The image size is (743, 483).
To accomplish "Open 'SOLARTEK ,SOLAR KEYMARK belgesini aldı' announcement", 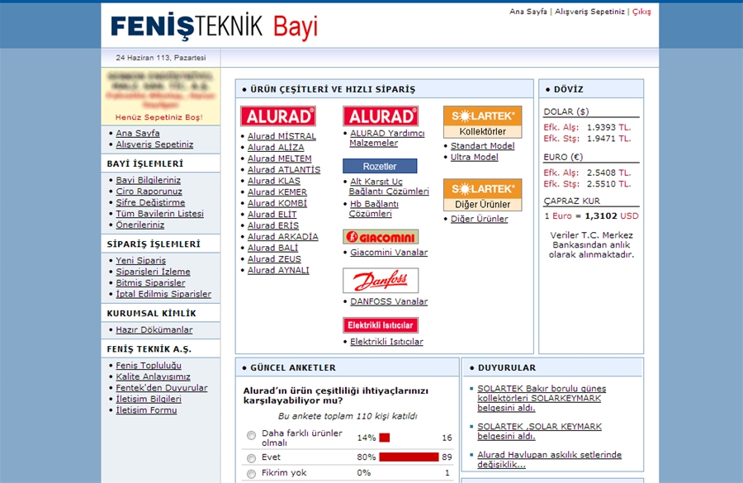I will tap(539, 431).
